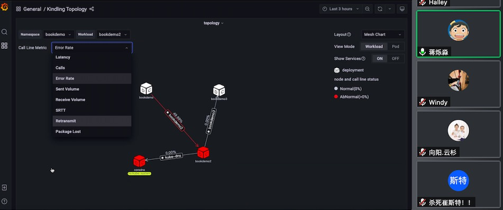Click the Grafana logo icon
Screen dimensions: 503x210
pos(4,7)
